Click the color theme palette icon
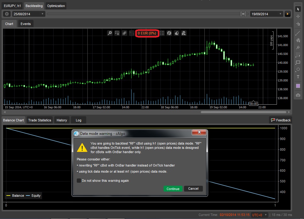Screen dimensions: 304x219 [x=176, y=33]
